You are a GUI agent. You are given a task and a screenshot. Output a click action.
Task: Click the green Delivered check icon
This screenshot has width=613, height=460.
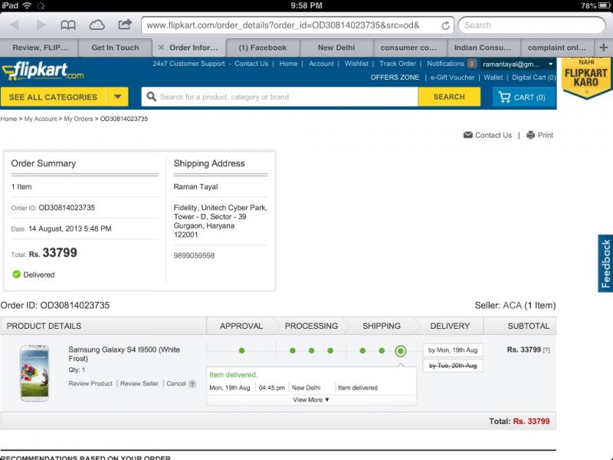pos(16,274)
